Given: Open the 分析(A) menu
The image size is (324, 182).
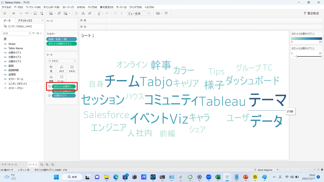Looking at the screenshot, I should 81,7.
